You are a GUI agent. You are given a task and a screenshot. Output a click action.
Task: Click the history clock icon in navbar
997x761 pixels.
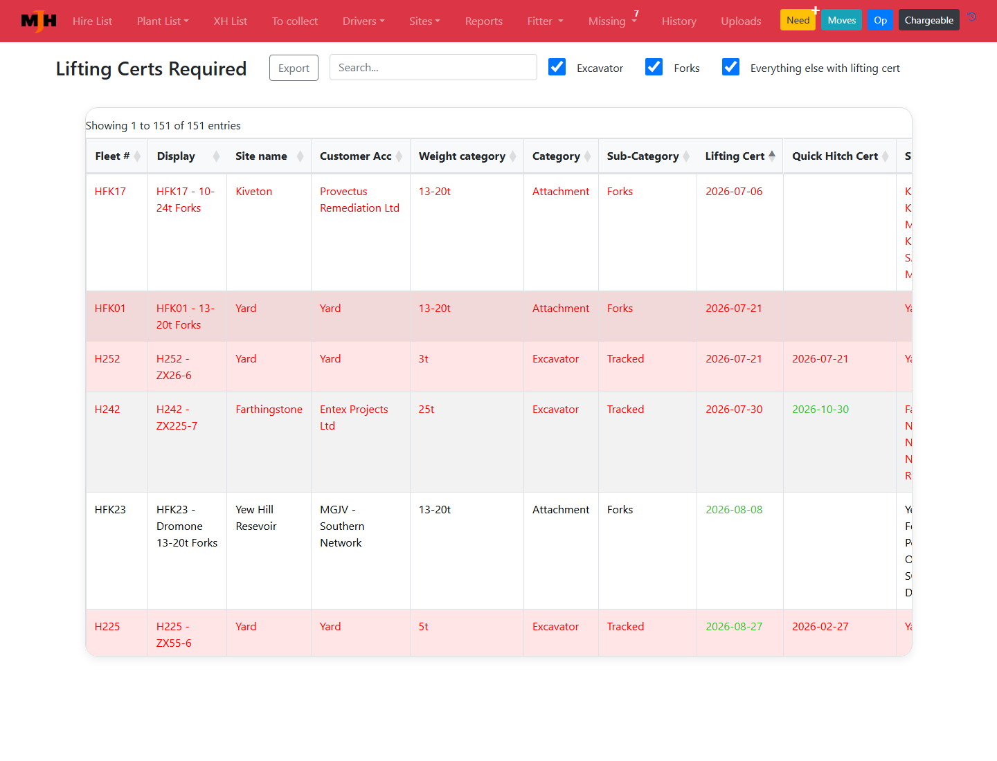[x=972, y=17]
